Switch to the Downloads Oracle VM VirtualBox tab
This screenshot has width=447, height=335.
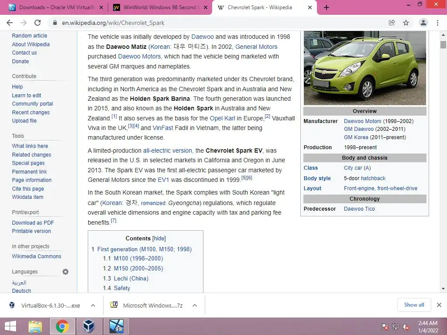(x=56, y=8)
